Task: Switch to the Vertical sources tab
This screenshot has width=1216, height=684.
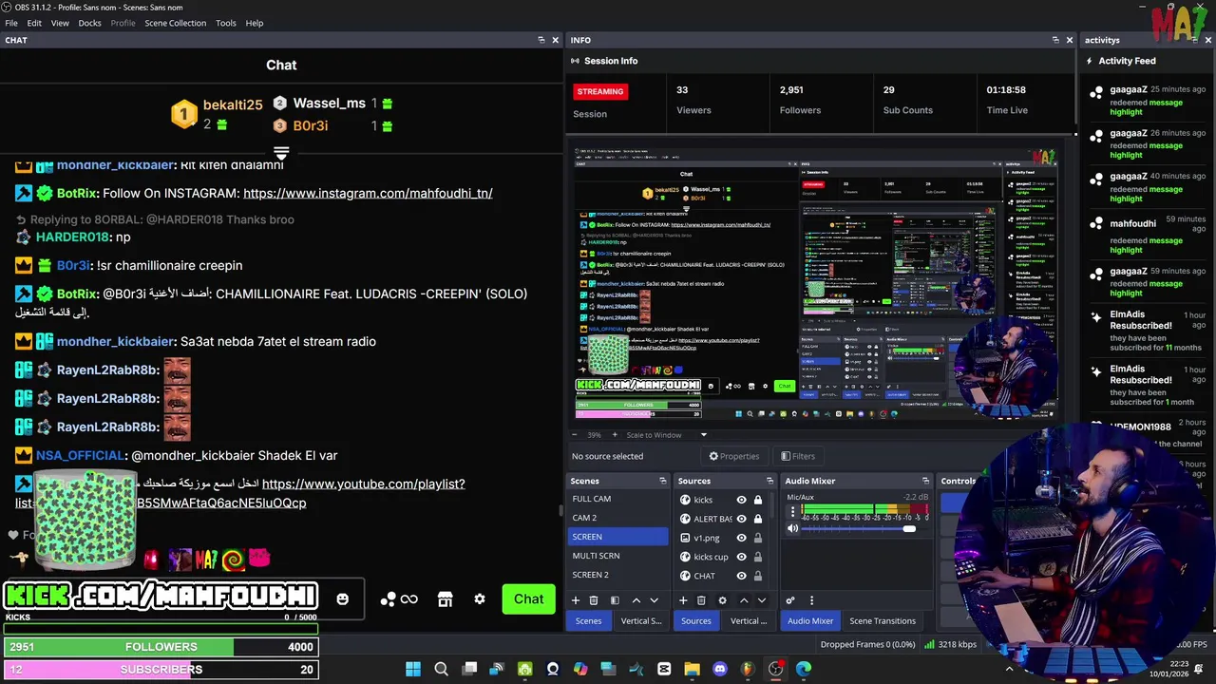Action: coord(749,620)
